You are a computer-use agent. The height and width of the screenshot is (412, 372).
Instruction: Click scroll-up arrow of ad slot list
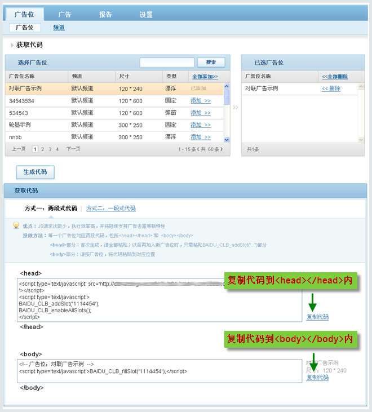click(x=227, y=86)
